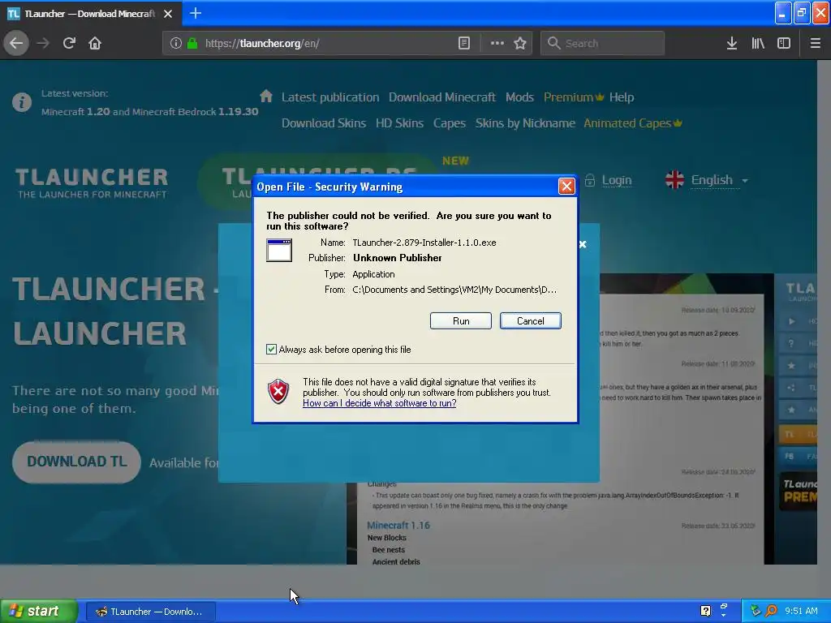
Task: Click the info circle beside Latest version
Action: 22,101
